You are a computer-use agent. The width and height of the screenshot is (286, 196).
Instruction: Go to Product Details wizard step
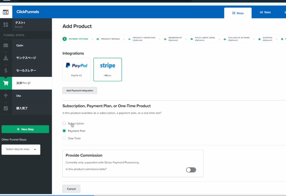(108, 39)
